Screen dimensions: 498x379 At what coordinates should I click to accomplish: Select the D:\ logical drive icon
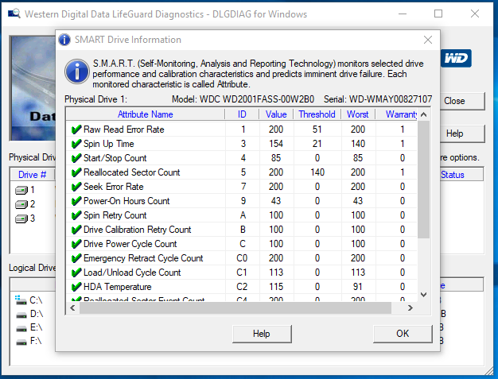(x=21, y=315)
